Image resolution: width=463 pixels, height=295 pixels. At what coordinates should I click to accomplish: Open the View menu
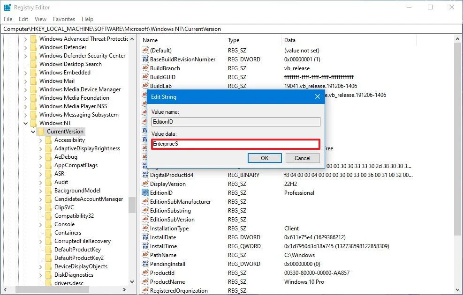click(x=40, y=19)
